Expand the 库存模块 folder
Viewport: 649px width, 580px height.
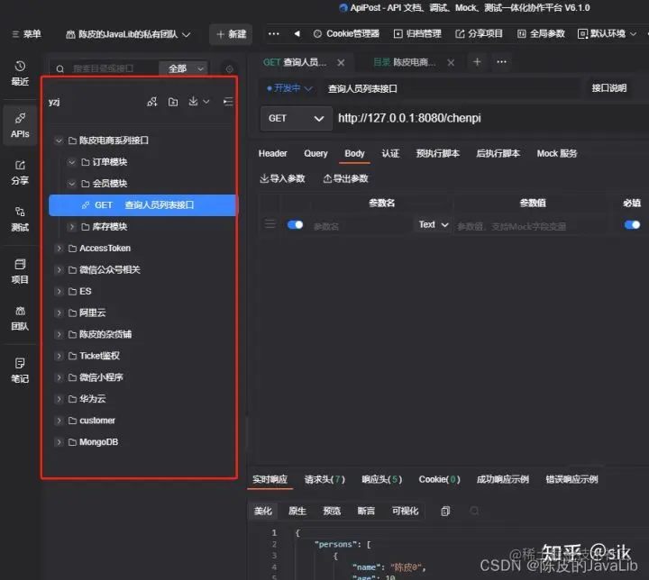click(71, 227)
